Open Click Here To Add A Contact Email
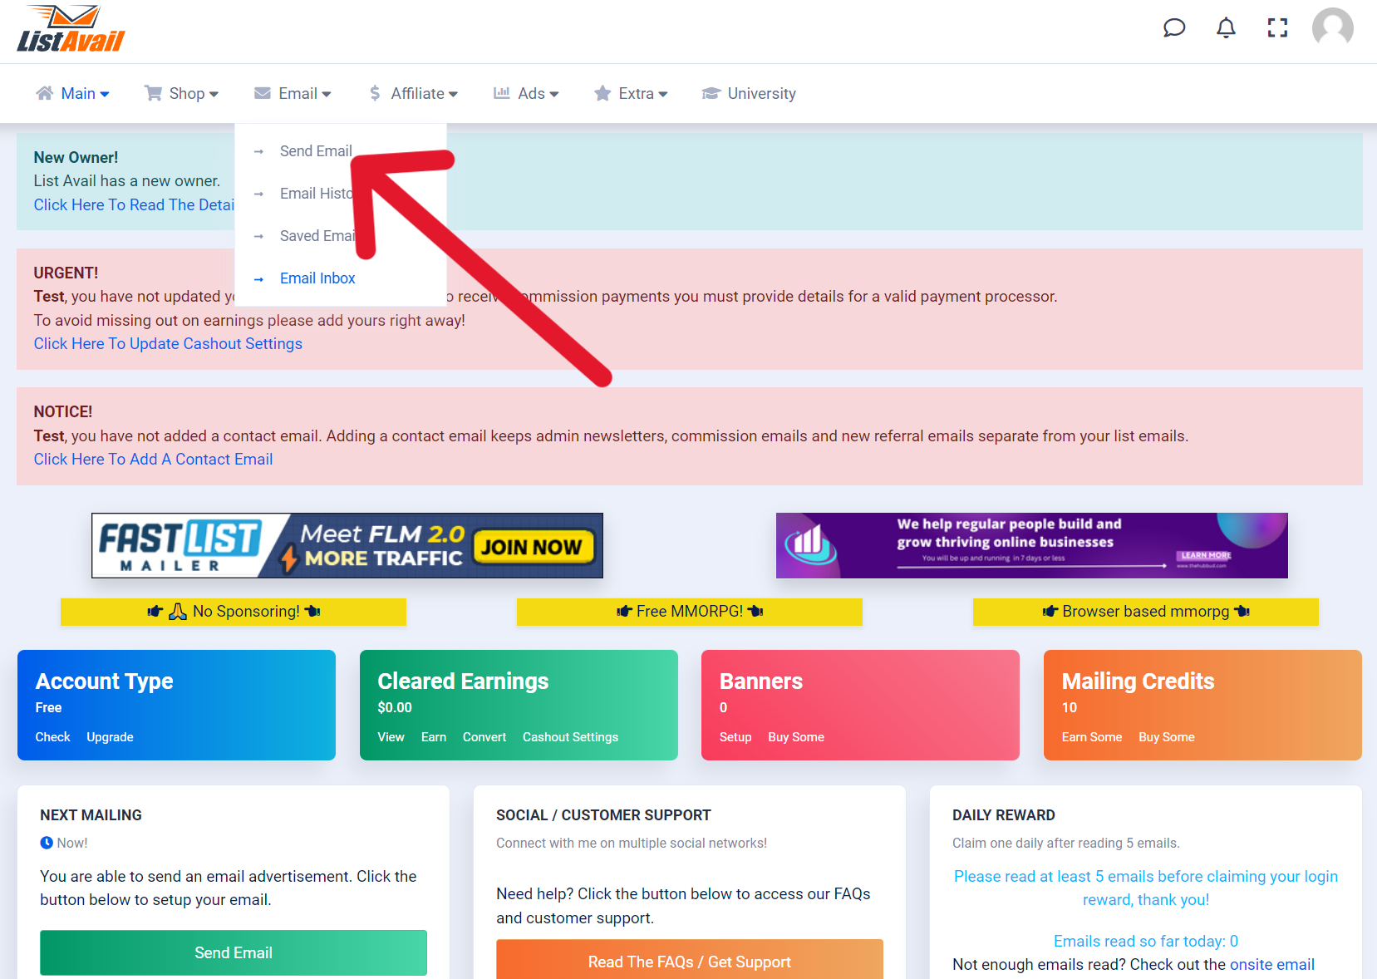 tap(153, 460)
